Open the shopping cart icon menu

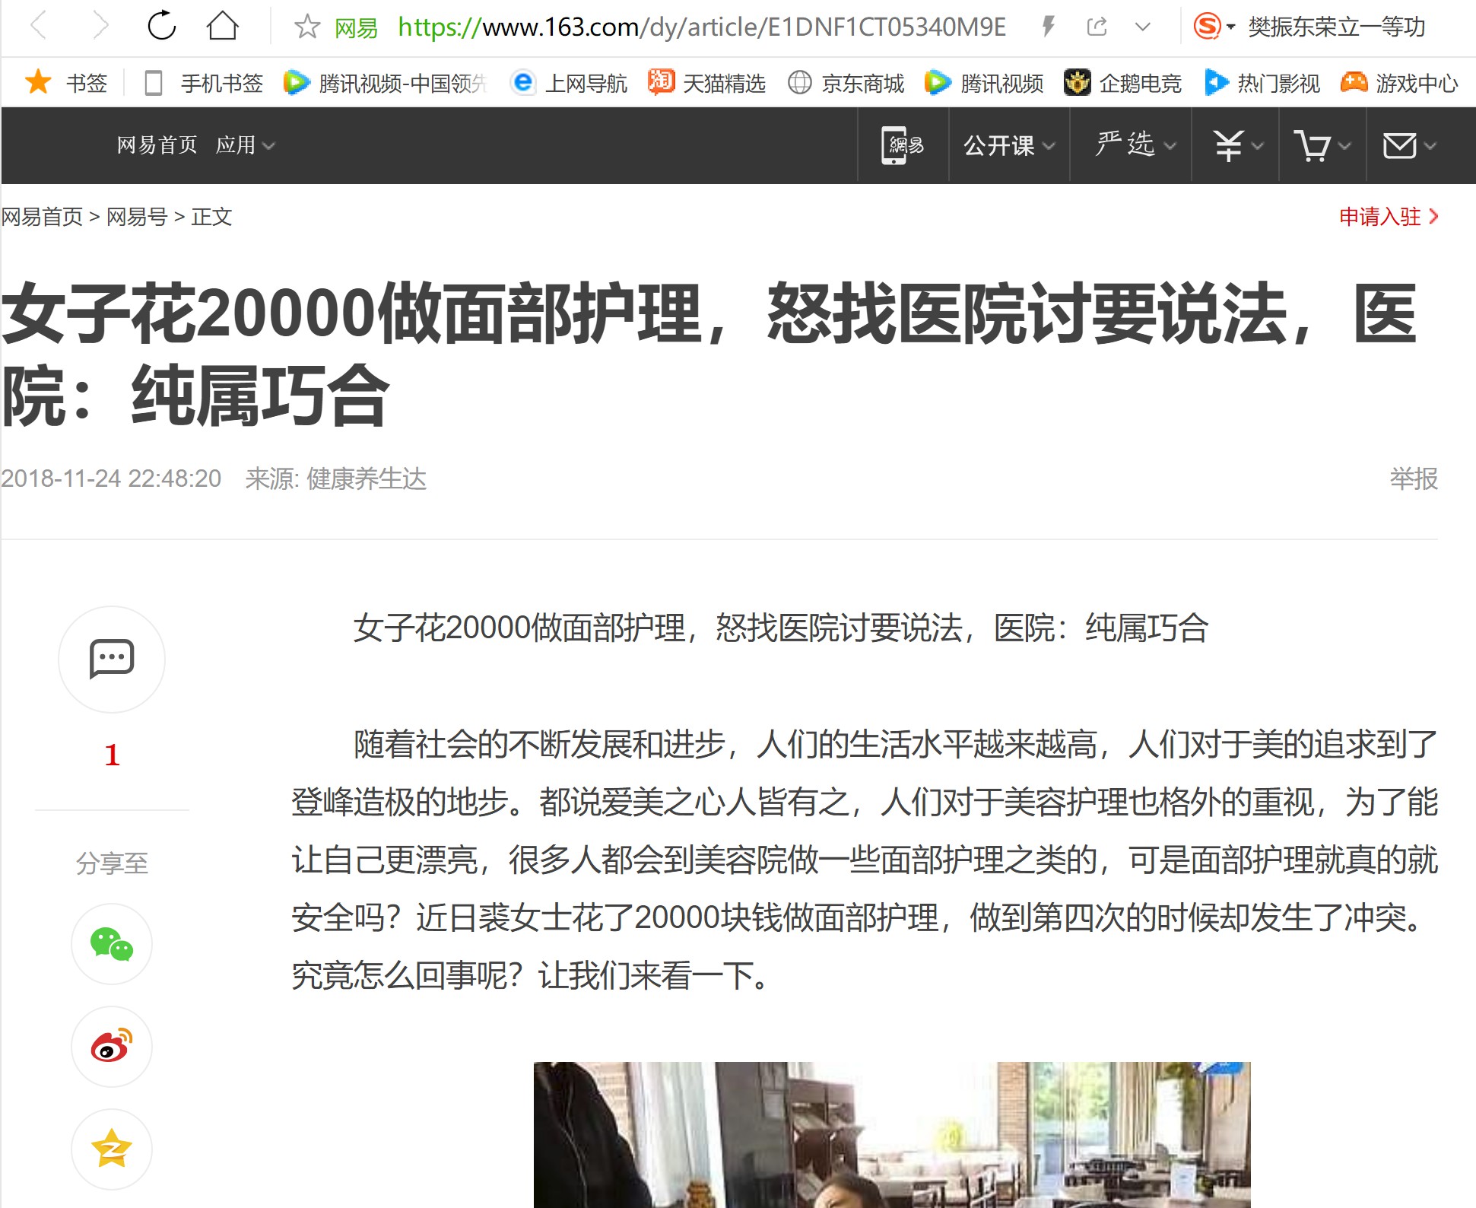[1322, 145]
